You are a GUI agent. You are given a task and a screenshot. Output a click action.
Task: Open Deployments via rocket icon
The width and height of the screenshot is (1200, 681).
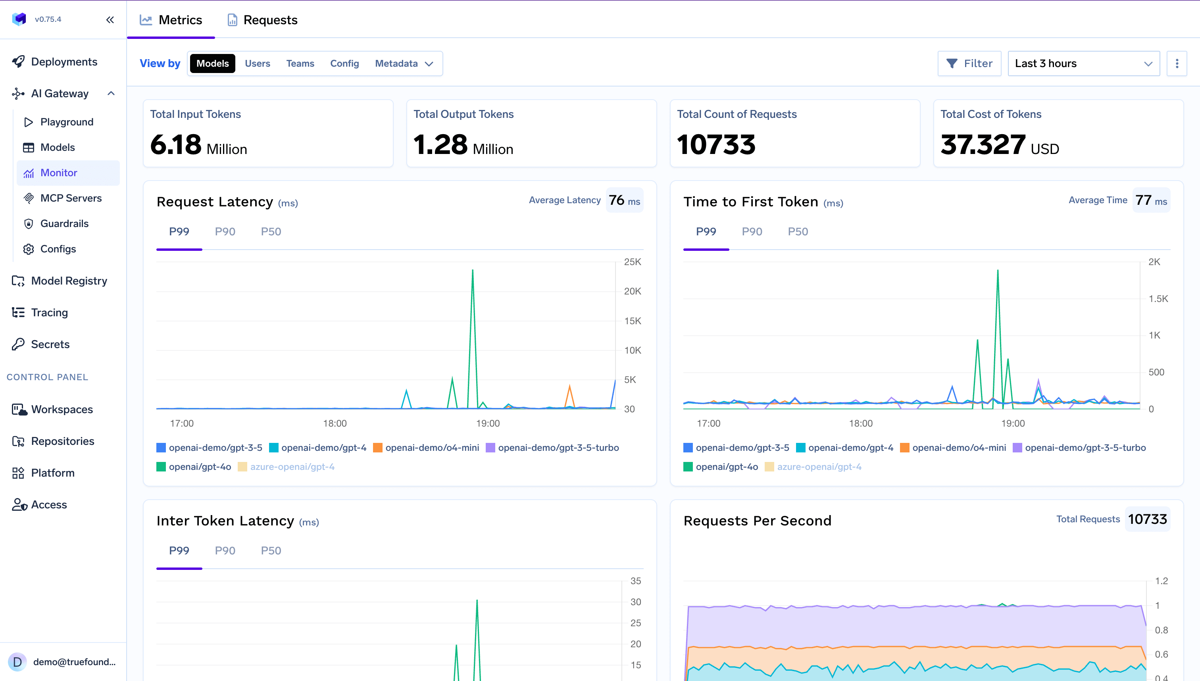[18, 62]
